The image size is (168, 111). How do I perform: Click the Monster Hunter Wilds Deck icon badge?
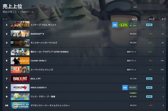coord(12,42)
